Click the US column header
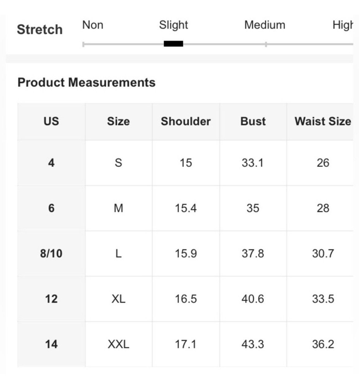 pyautogui.click(x=51, y=121)
